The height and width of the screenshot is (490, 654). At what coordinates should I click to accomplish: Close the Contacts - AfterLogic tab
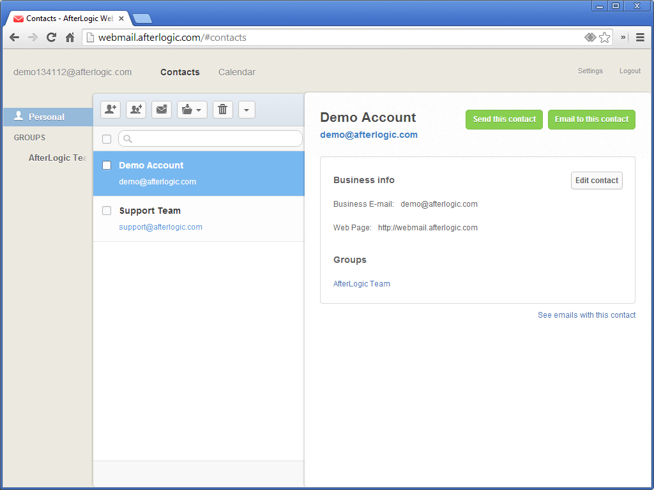pyautogui.click(x=121, y=19)
